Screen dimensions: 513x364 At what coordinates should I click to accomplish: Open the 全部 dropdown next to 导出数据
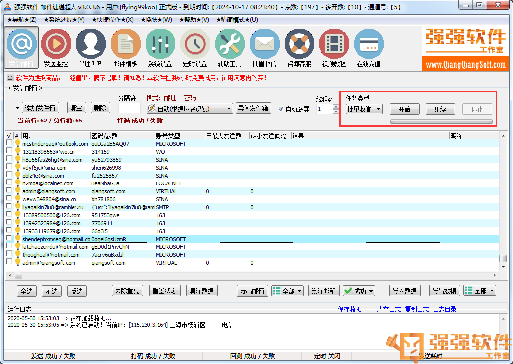pos(480,290)
